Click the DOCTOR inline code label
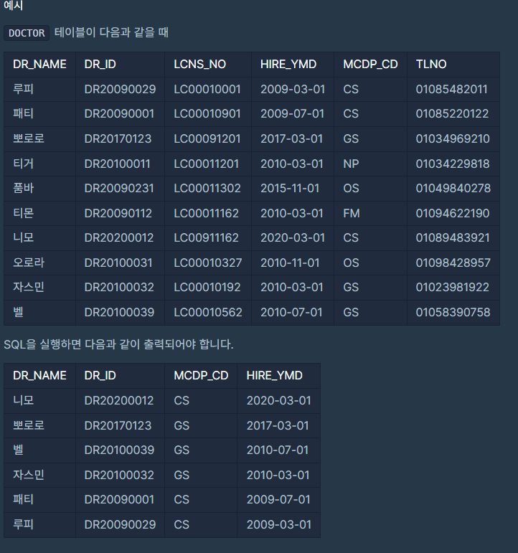This screenshot has height=553, width=518. tap(27, 33)
